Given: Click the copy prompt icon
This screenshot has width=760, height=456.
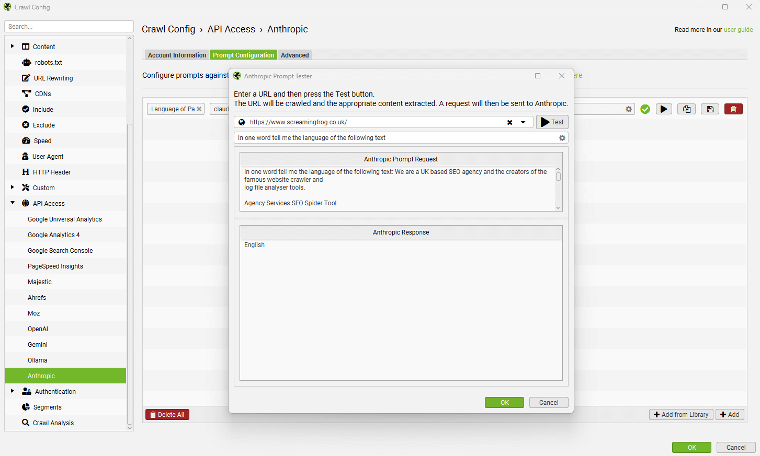Looking at the screenshot, I should point(686,109).
